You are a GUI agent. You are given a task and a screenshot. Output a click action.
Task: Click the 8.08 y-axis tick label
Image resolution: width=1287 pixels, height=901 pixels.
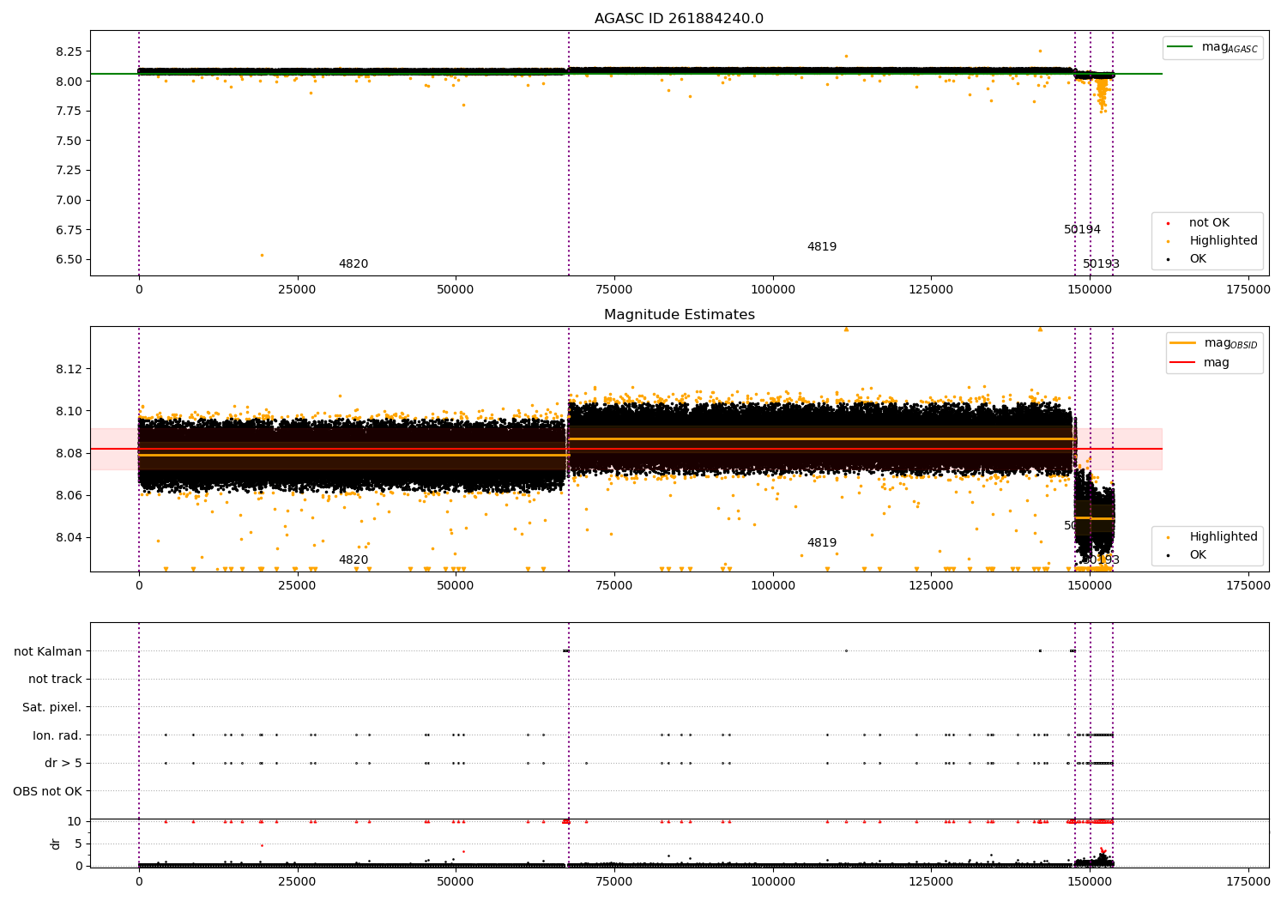(68, 453)
